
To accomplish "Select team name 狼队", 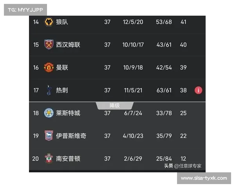I will (x=62, y=22).
